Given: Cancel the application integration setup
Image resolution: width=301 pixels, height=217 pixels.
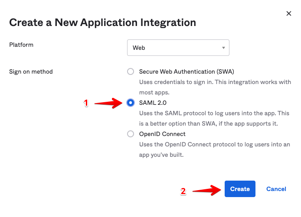Looking at the screenshot, I should tap(276, 189).
